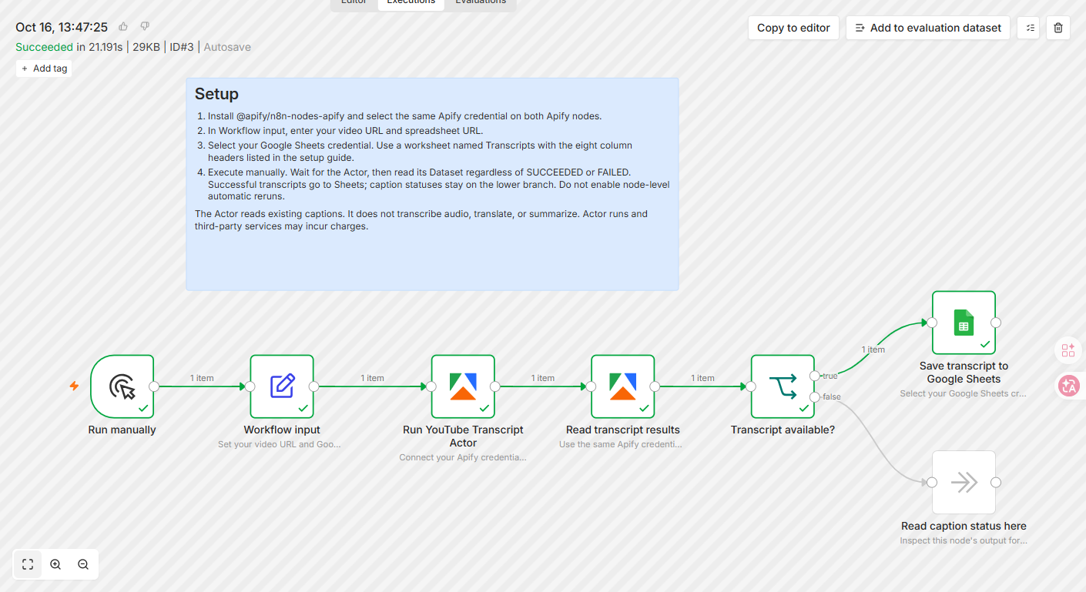Click setup step 'In Workflow input, enter your video URL'

(346, 131)
